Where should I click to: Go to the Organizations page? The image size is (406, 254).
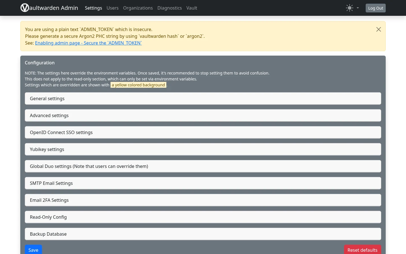click(138, 8)
